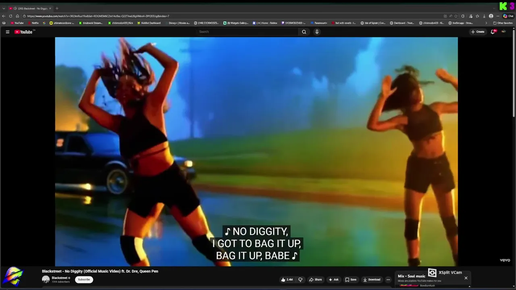Open the Blackstreet channel avatar
Screen dimensions: 516x290
coord(46,280)
